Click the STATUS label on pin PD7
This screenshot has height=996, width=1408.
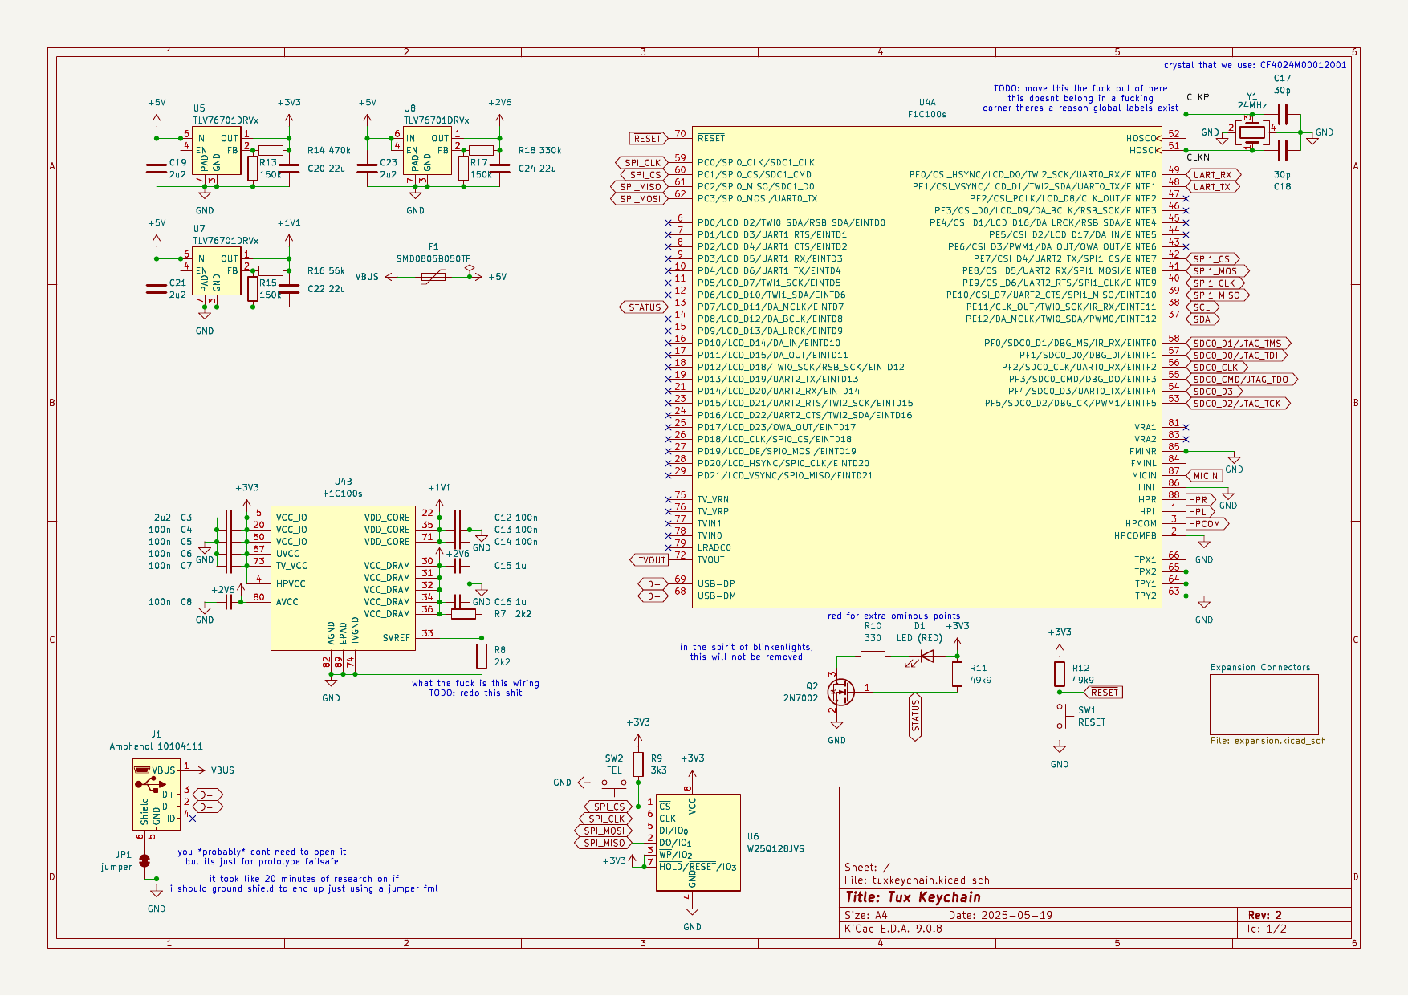(x=644, y=307)
